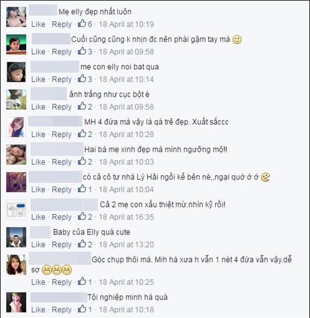This screenshot has width=310, height=318.
Task: View likes on 'Baby của Elly quá cute'
Action: tap(85, 244)
